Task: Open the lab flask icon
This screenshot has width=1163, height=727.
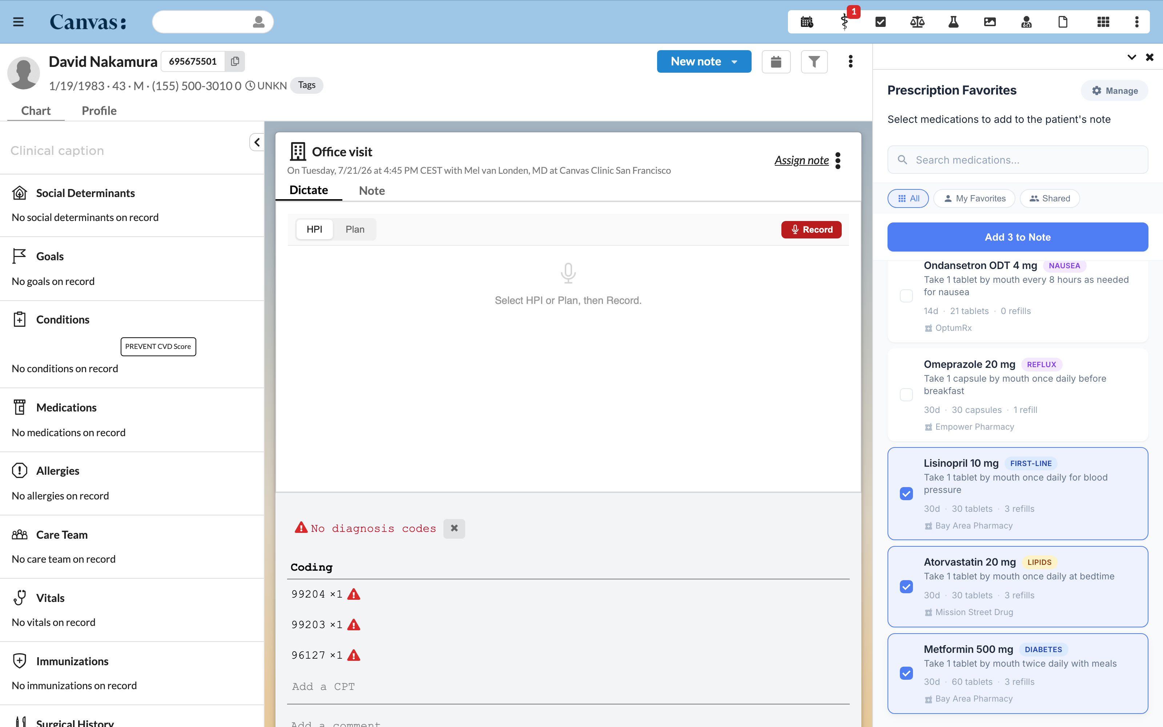Action: coord(953,22)
